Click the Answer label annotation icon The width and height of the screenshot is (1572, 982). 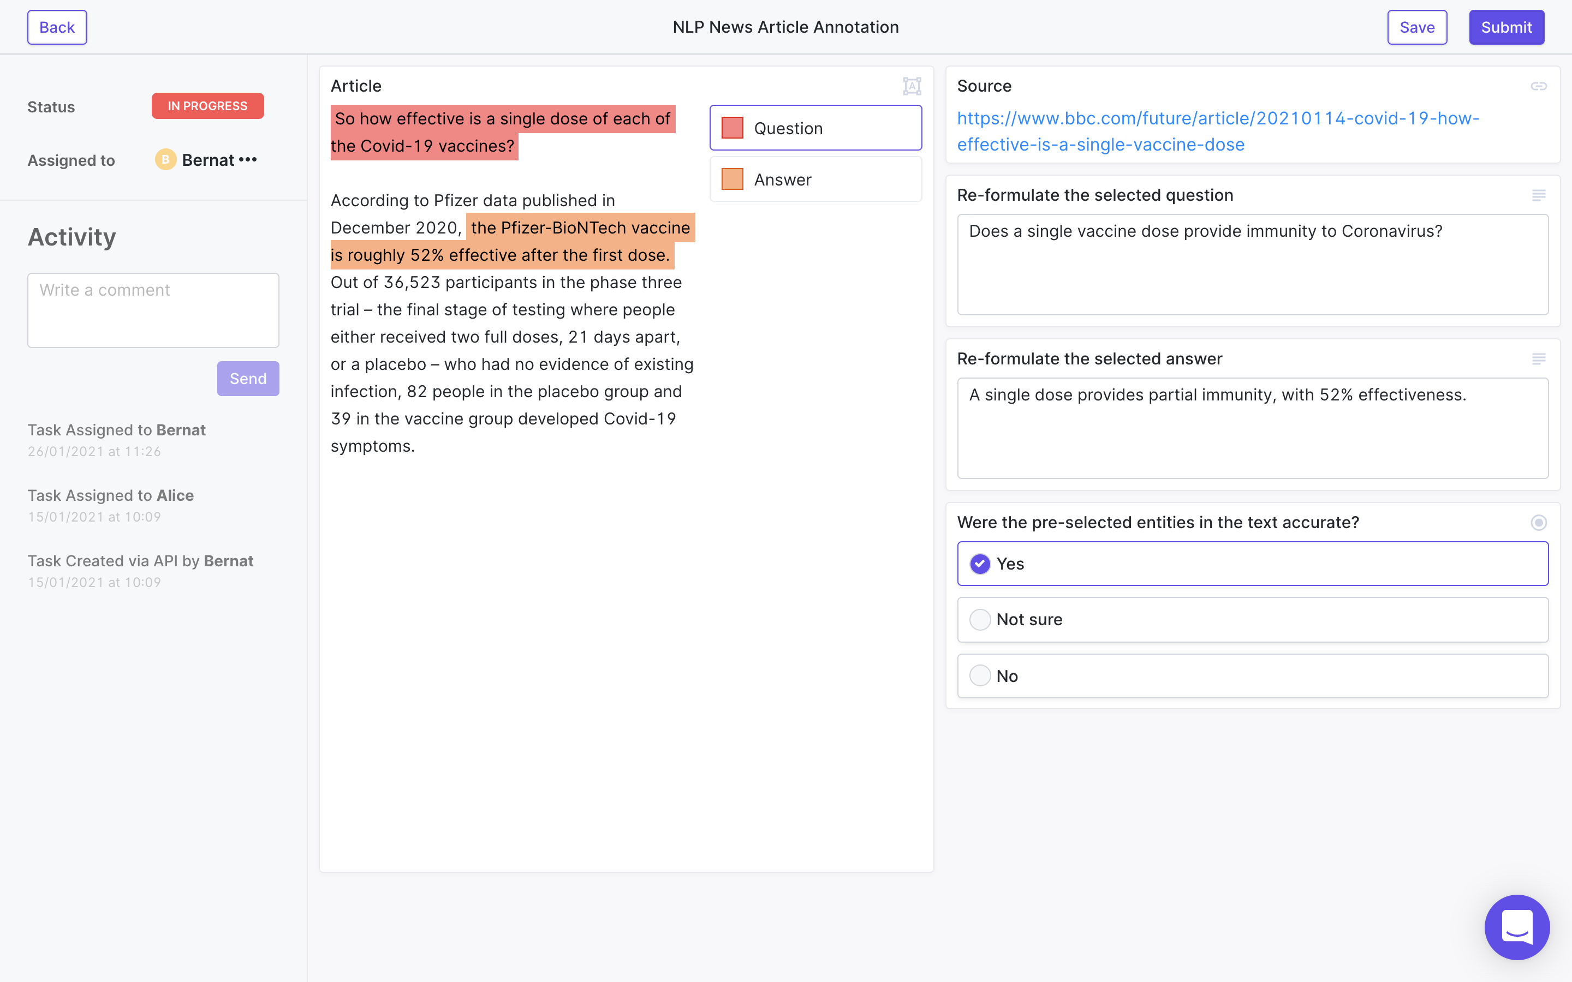pyautogui.click(x=734, y=179)
